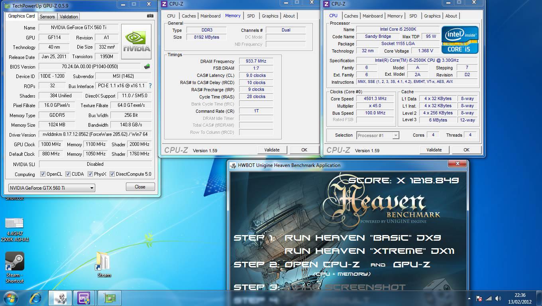The height and width of the screenshot is (306, 542).
Task: Open the GeForce GTX 560 Ti GPU dropdown
Action: 52,188
